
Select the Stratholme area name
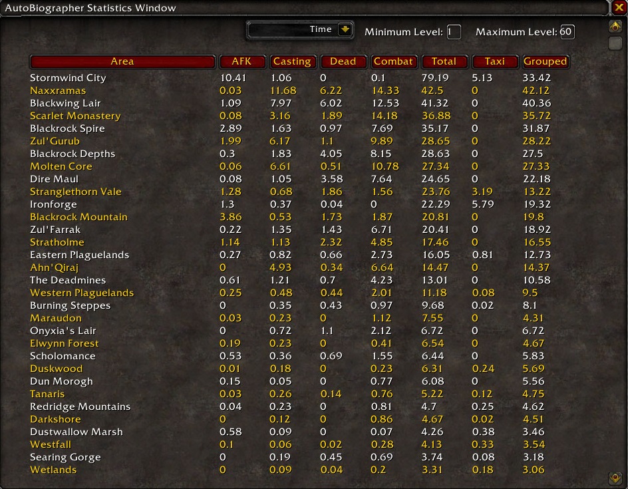[57, 242]
